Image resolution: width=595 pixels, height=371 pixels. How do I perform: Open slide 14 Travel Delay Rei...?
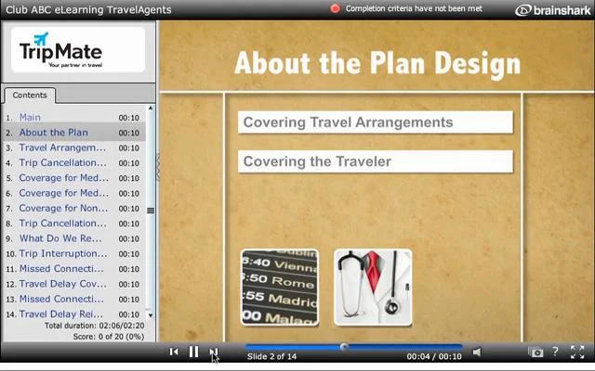click(x=61, y=314)
